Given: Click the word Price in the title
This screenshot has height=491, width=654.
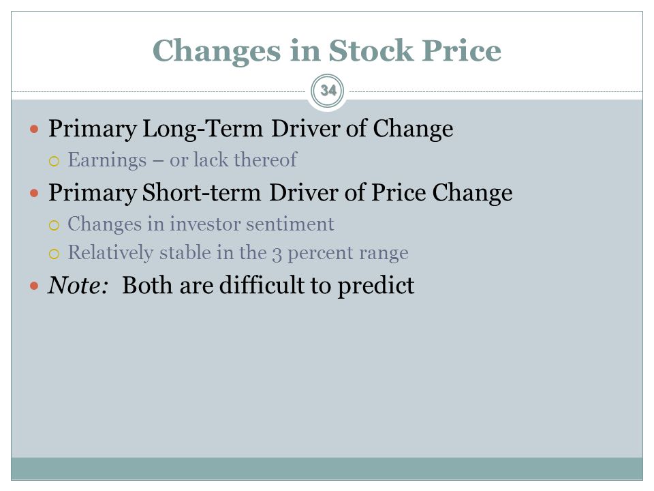Looking at the screenshot, I should (461, 50).
